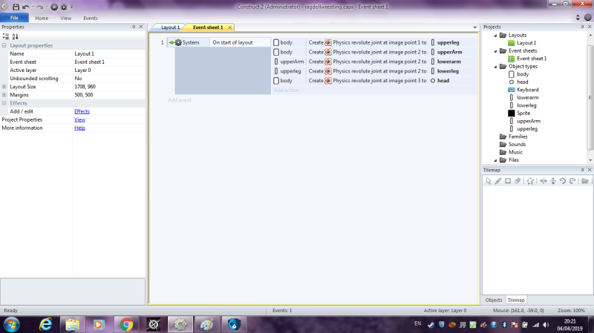
Task: Select the Tilemap pencil tool
Action: (x=498, y=181)
